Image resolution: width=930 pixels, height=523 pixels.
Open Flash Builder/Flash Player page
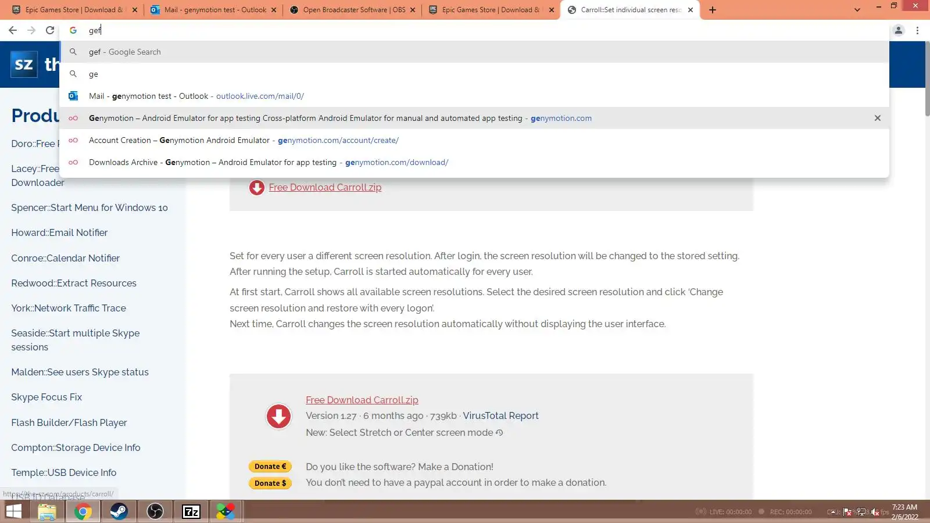tap(69, 422)
